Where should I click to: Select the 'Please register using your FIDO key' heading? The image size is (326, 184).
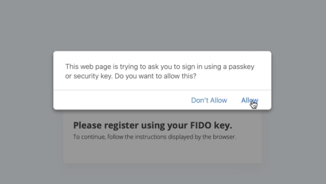(x=152, y=125)
